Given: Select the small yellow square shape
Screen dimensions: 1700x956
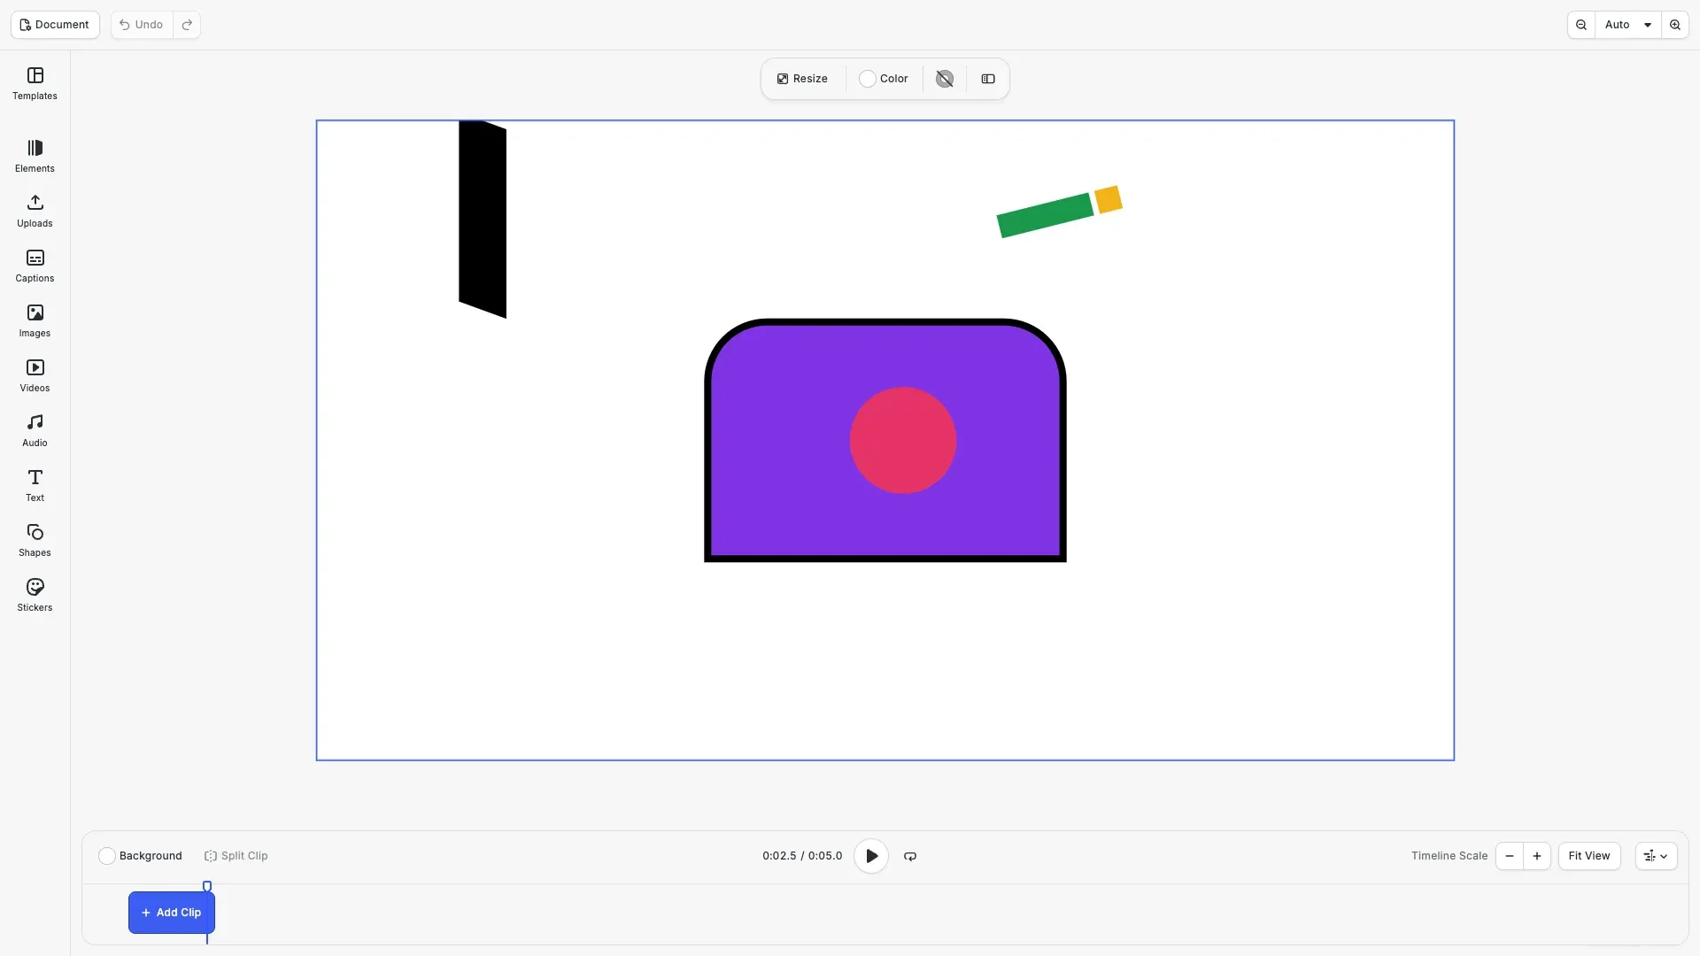Looking at the screenshot, I should (x=1109, y=199).
